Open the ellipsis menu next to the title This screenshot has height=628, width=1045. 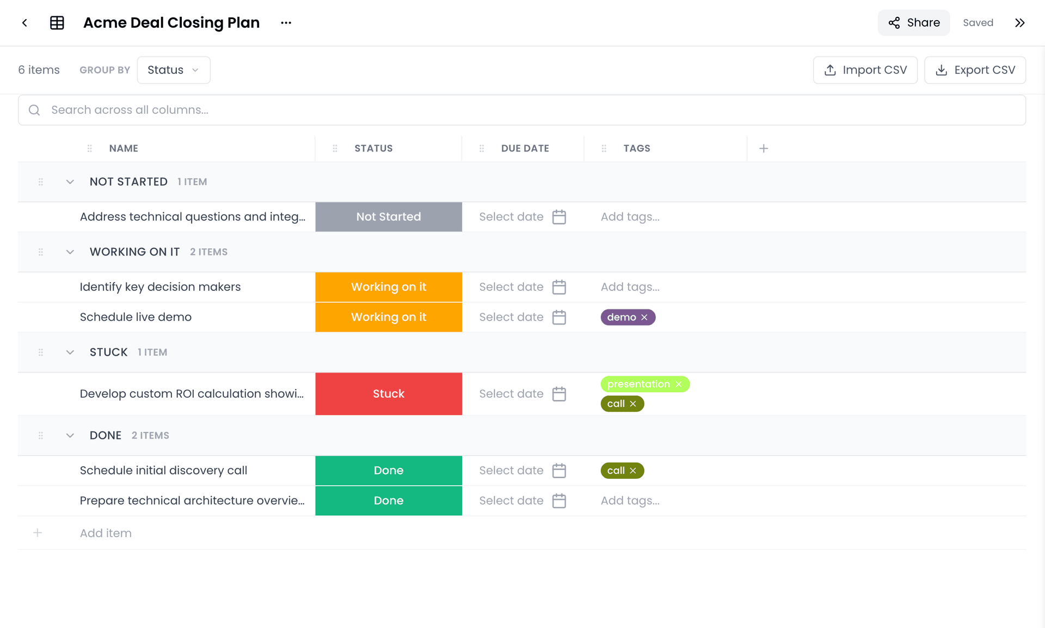[286, 23]
